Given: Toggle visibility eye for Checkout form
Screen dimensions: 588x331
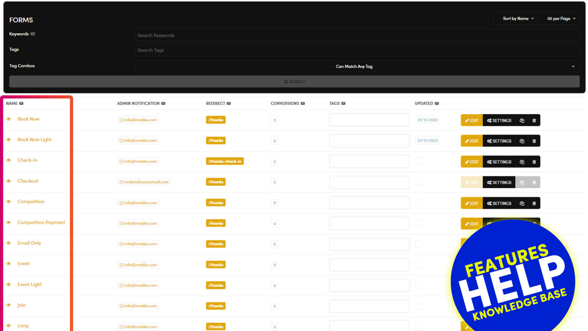Looking at the screenshot, I should pos(9,181).
